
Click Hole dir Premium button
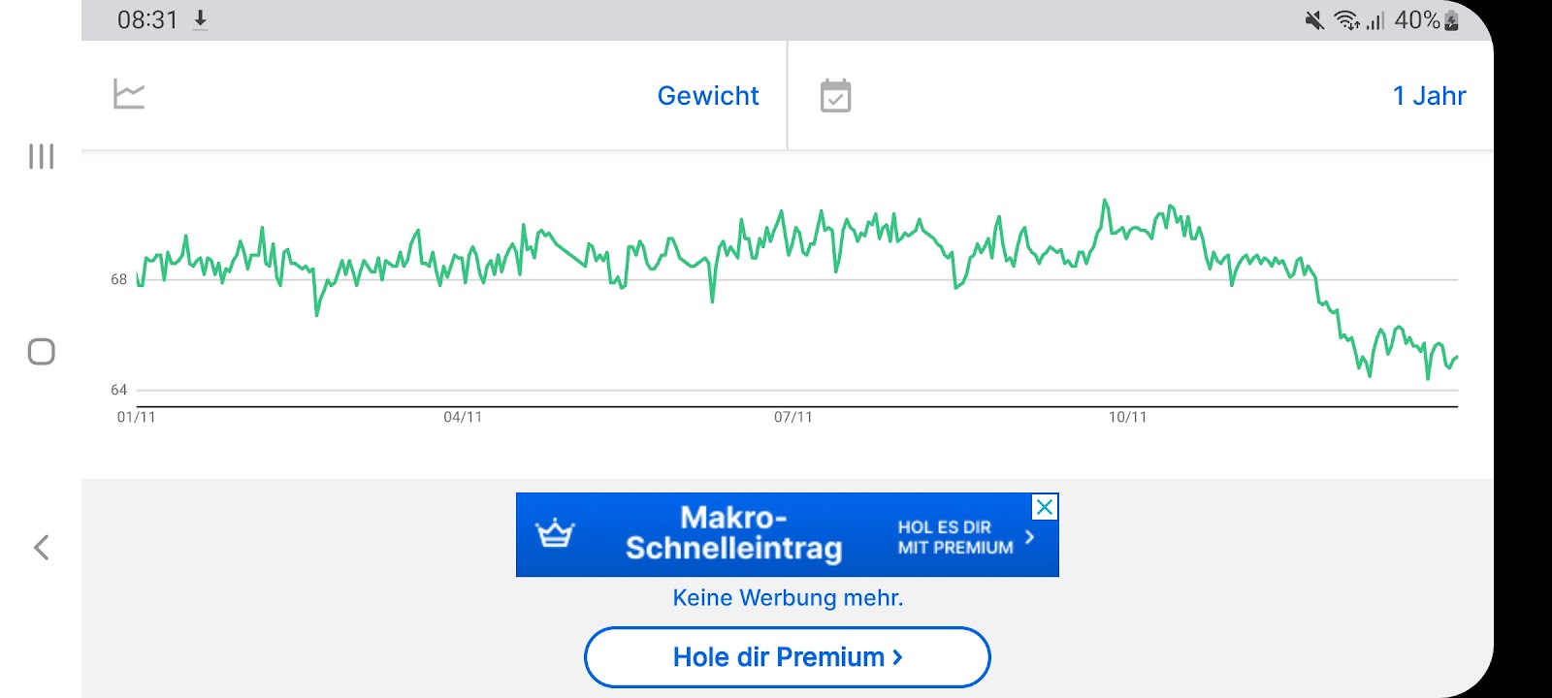(x=787, y=657)
